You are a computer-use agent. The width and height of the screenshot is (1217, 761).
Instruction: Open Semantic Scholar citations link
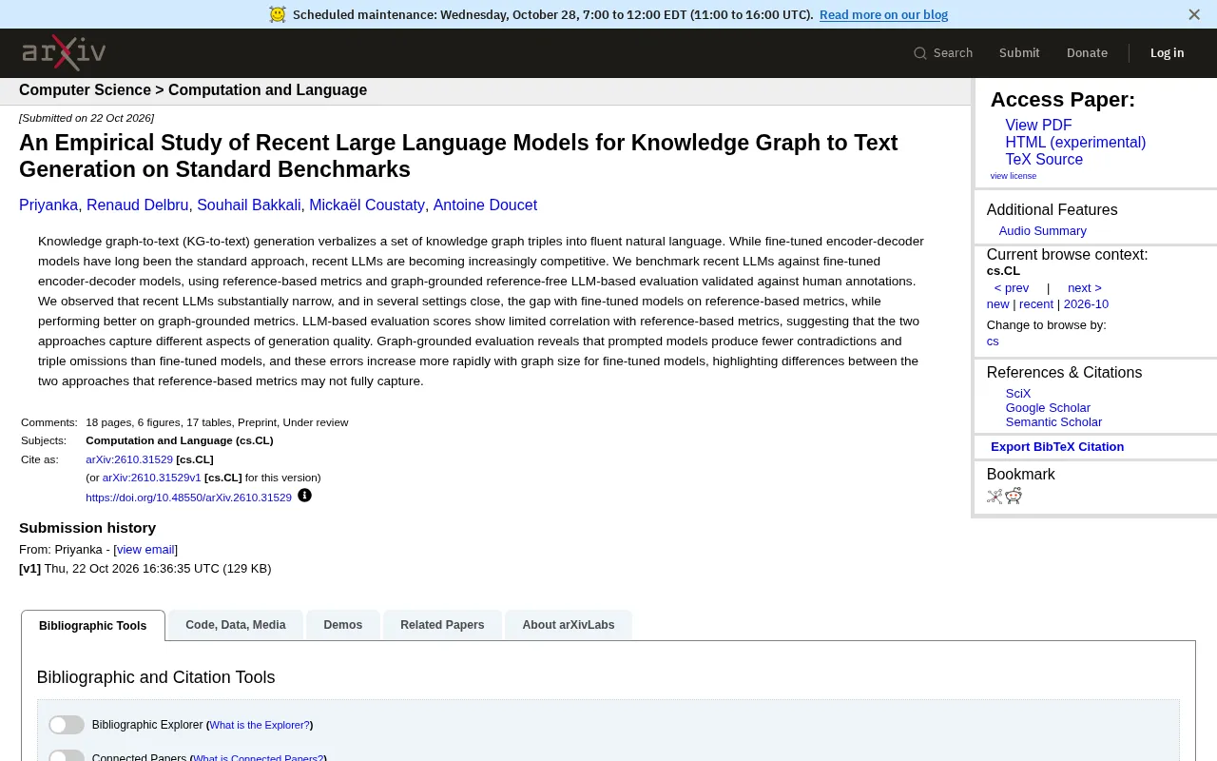pyautogui.click(x=1053, y=422)
